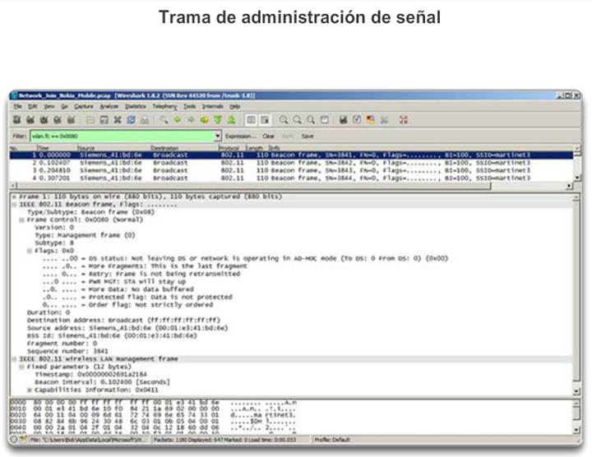592x457 pixels.
Task: Zoom in toolbar icon
Action: (284, 120)
